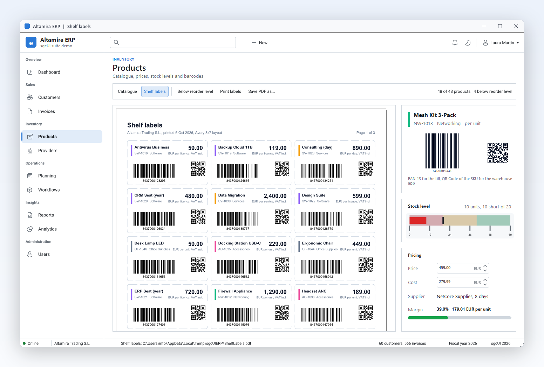Click QR code on Mesh Kit 3-Pack preview
This screenshot has height=367, width=544.
click(x=498, y=153)
